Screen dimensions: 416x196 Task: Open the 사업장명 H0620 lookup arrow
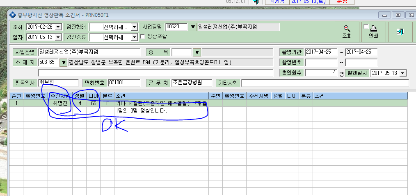[192, 27]
